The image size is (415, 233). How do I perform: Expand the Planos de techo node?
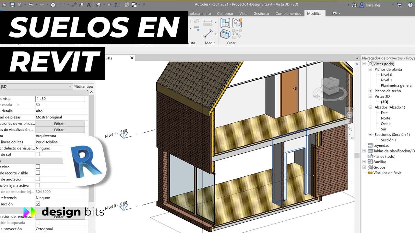(370, 91)
